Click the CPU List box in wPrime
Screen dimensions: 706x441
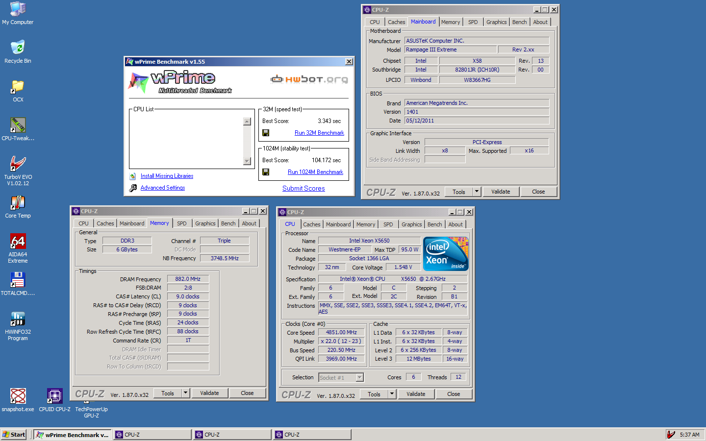(192, 139)
